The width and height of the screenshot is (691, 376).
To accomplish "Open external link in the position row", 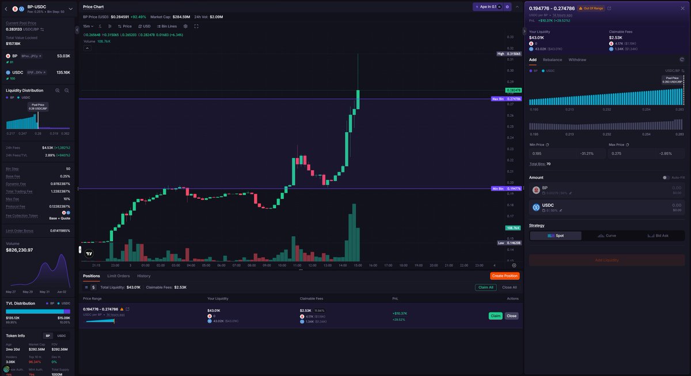I will click(x=127, y=309).
